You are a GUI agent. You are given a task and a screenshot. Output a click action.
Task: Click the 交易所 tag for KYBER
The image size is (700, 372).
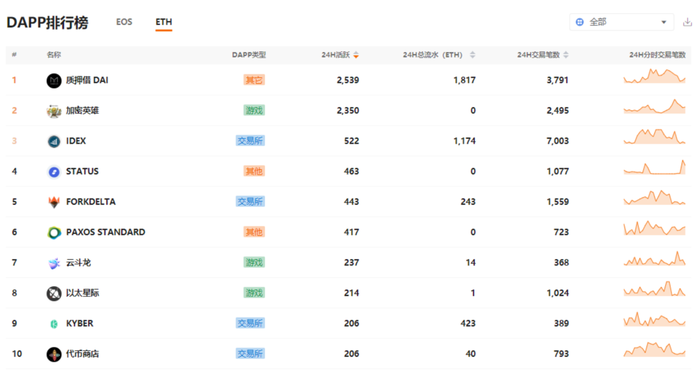pyautogui.click(x=250, y=323)
